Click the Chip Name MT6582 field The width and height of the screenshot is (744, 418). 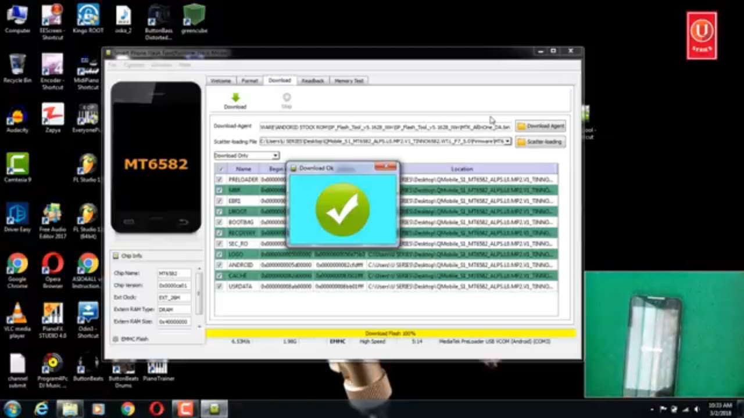coord(174,273)
